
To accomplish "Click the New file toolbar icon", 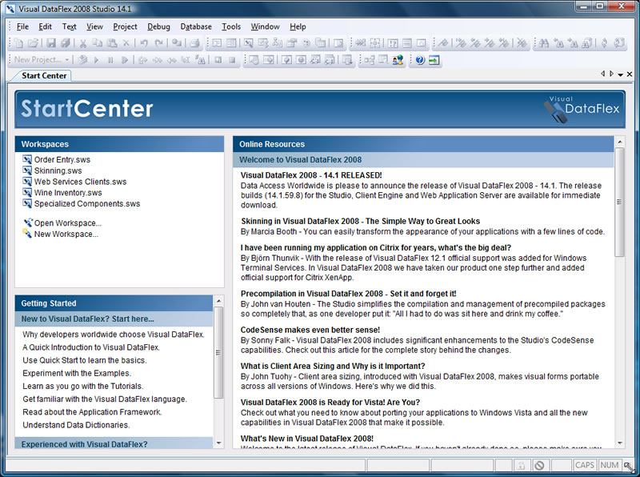I will pos(18,43).
